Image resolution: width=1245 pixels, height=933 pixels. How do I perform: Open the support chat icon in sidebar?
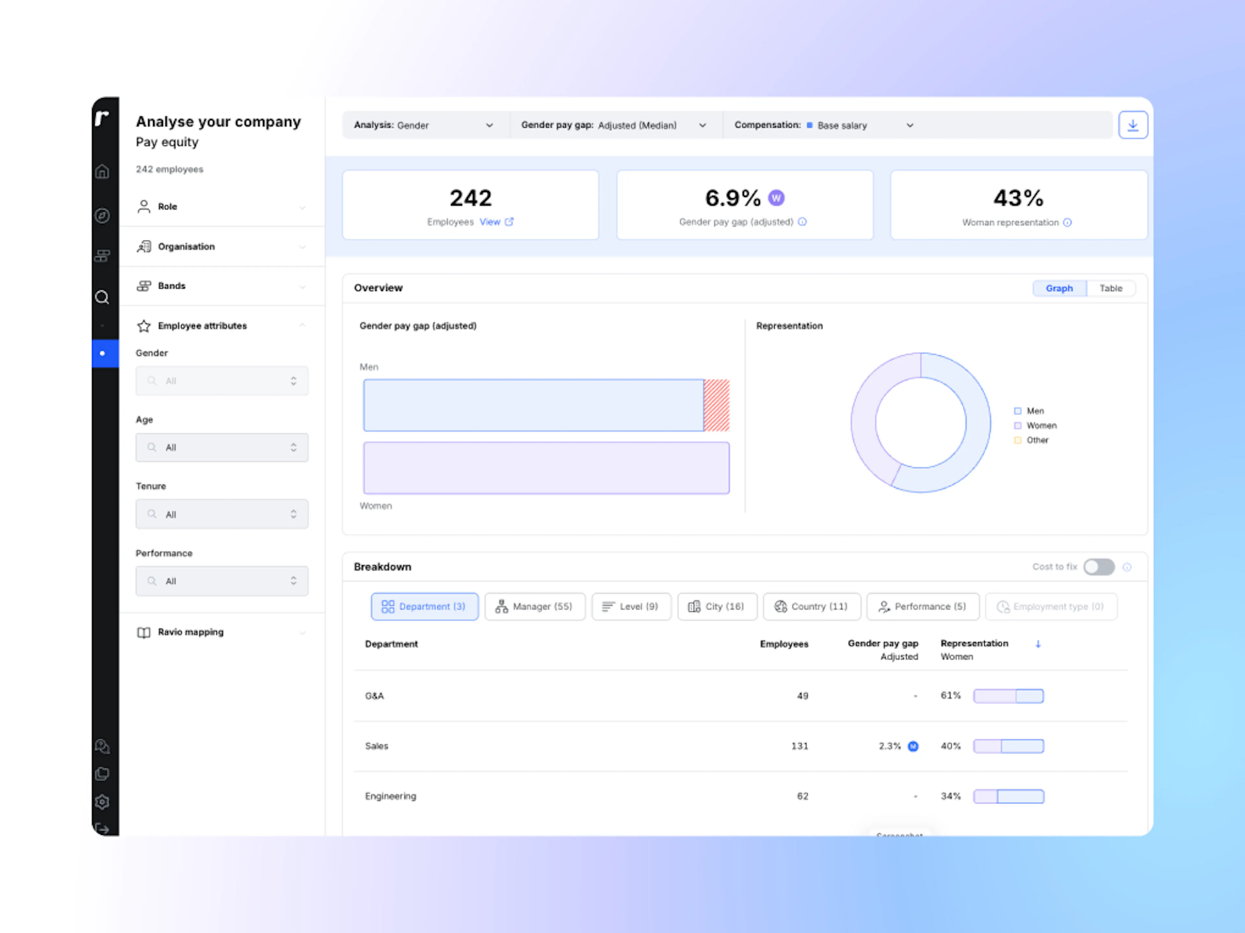tap(102, 746)
